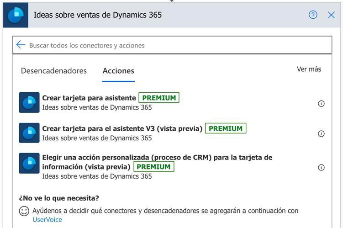Open the UserVoice link
This screenshot has width=343, height=228.
pyautogui.click(x=47, y=219)
